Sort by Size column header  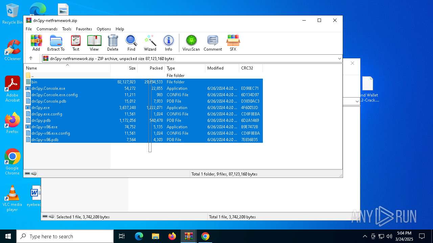click(x=124, y=68)
